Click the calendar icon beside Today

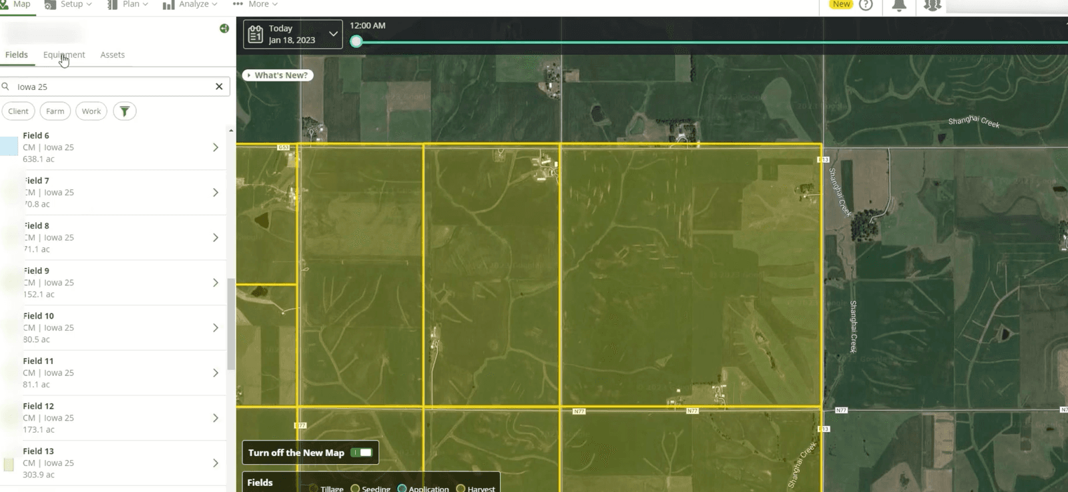256,35
